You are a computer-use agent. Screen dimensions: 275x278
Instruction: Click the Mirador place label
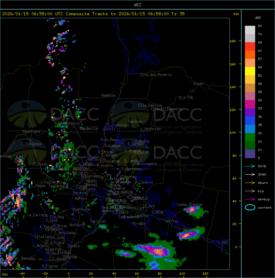pyautogui.click(x=139, y=224)
